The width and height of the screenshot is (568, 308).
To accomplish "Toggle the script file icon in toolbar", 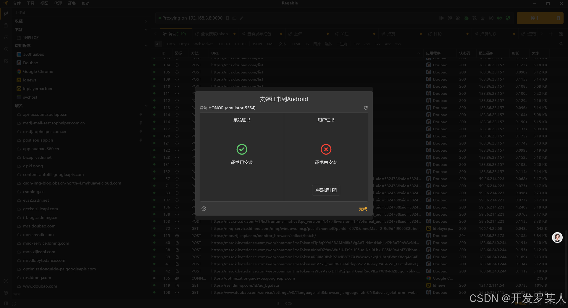I will pos(475,18).
